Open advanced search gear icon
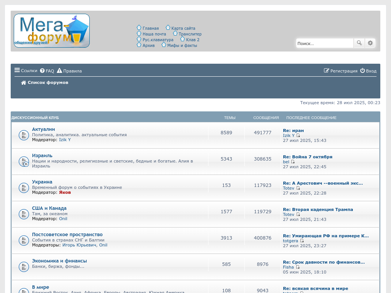The image size is (391, 293). coord(370,43)
